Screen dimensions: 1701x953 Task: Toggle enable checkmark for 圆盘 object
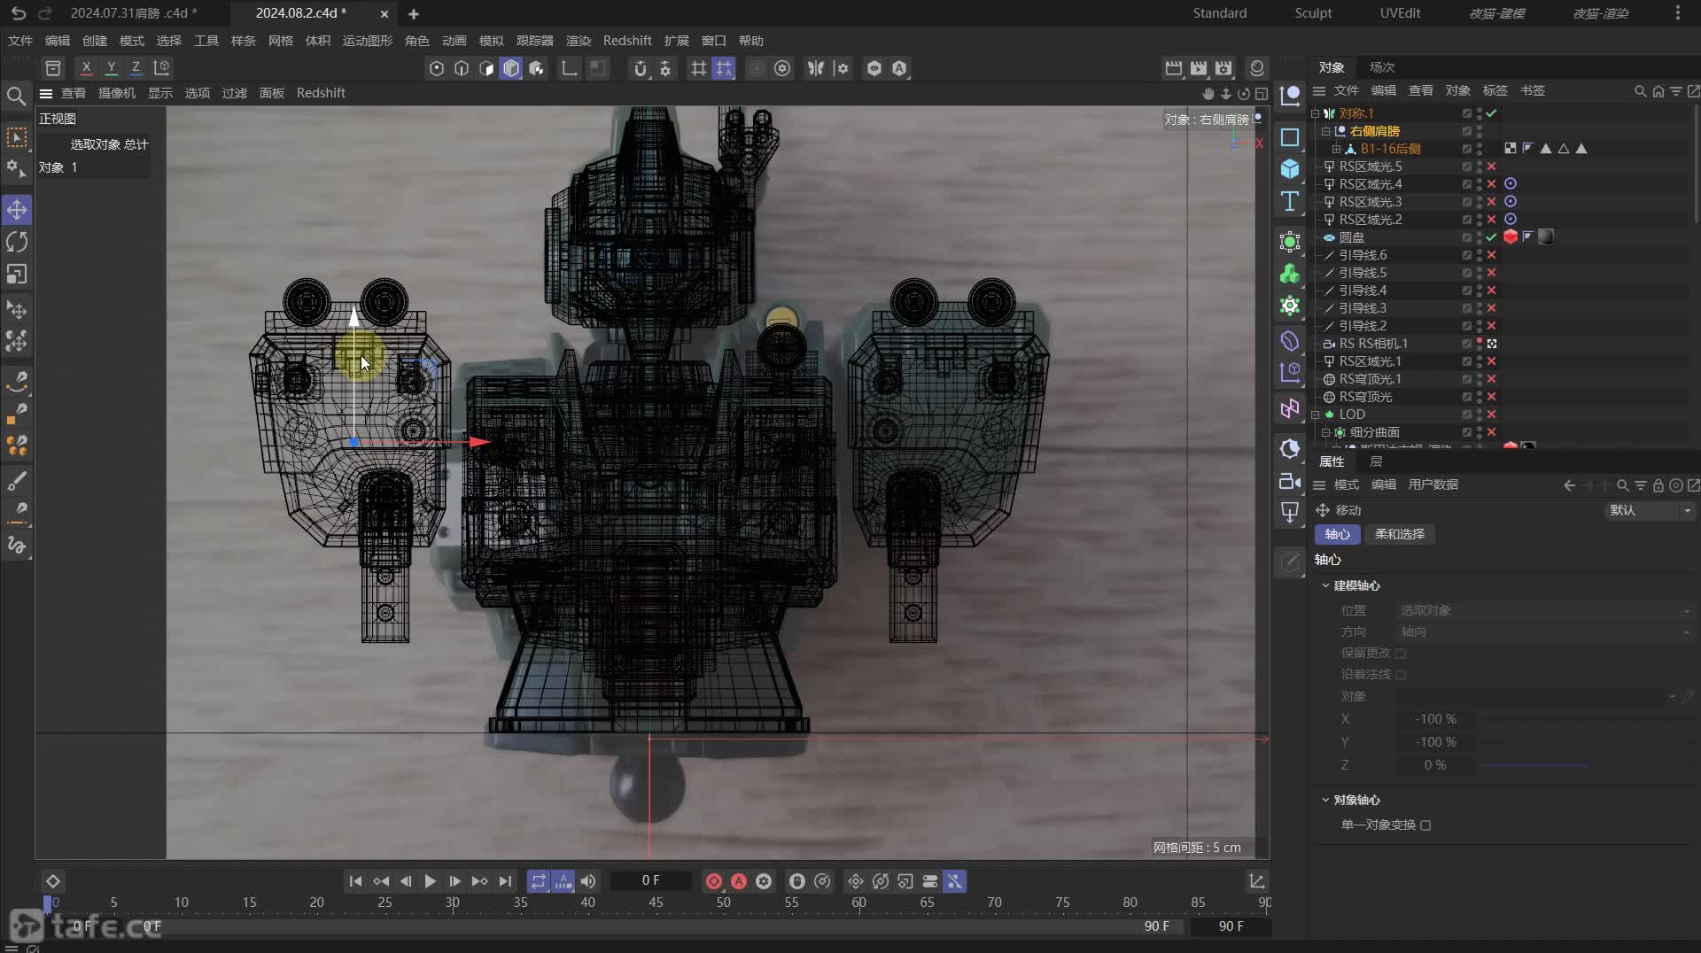(1492, 237)
